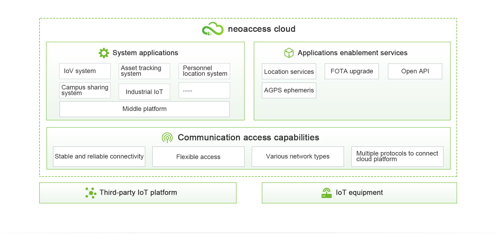Select Multiple protocols to connect cloud platform
Viewport: 496px width, 234px height.
(x=397, y=156)
